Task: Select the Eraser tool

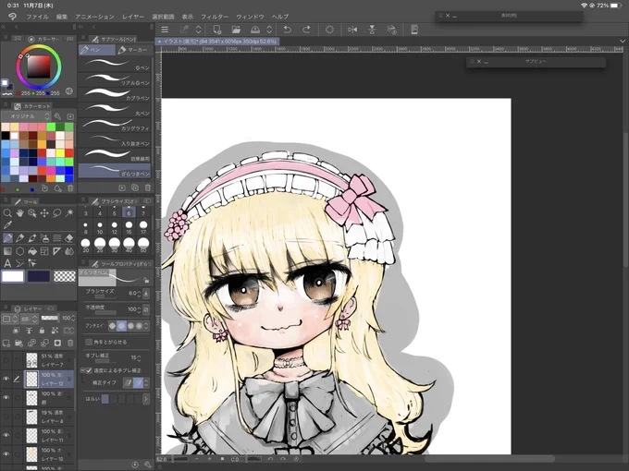Action: 69,238
